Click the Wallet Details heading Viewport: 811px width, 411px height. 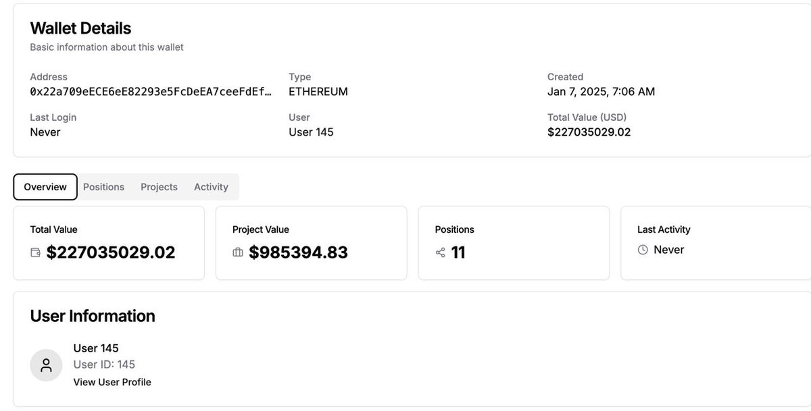tap(80, 28)
